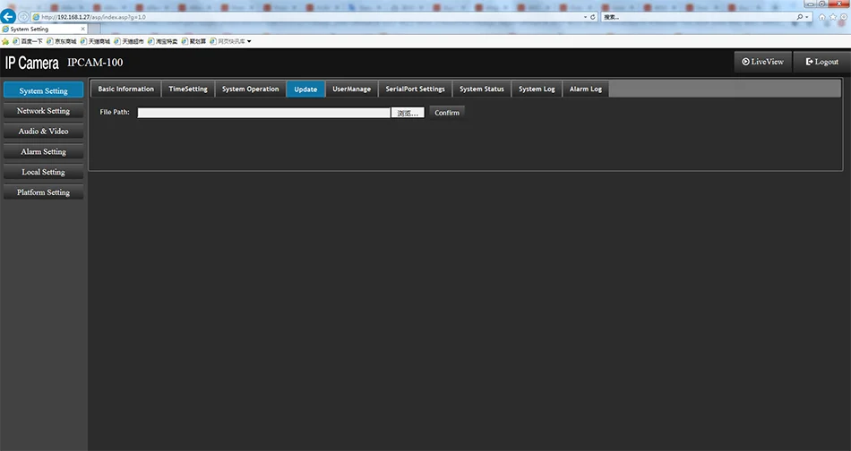The image size is (851, 451).
Task: Click the search magnifier icon in browser
Action: [x=799, y=17]
